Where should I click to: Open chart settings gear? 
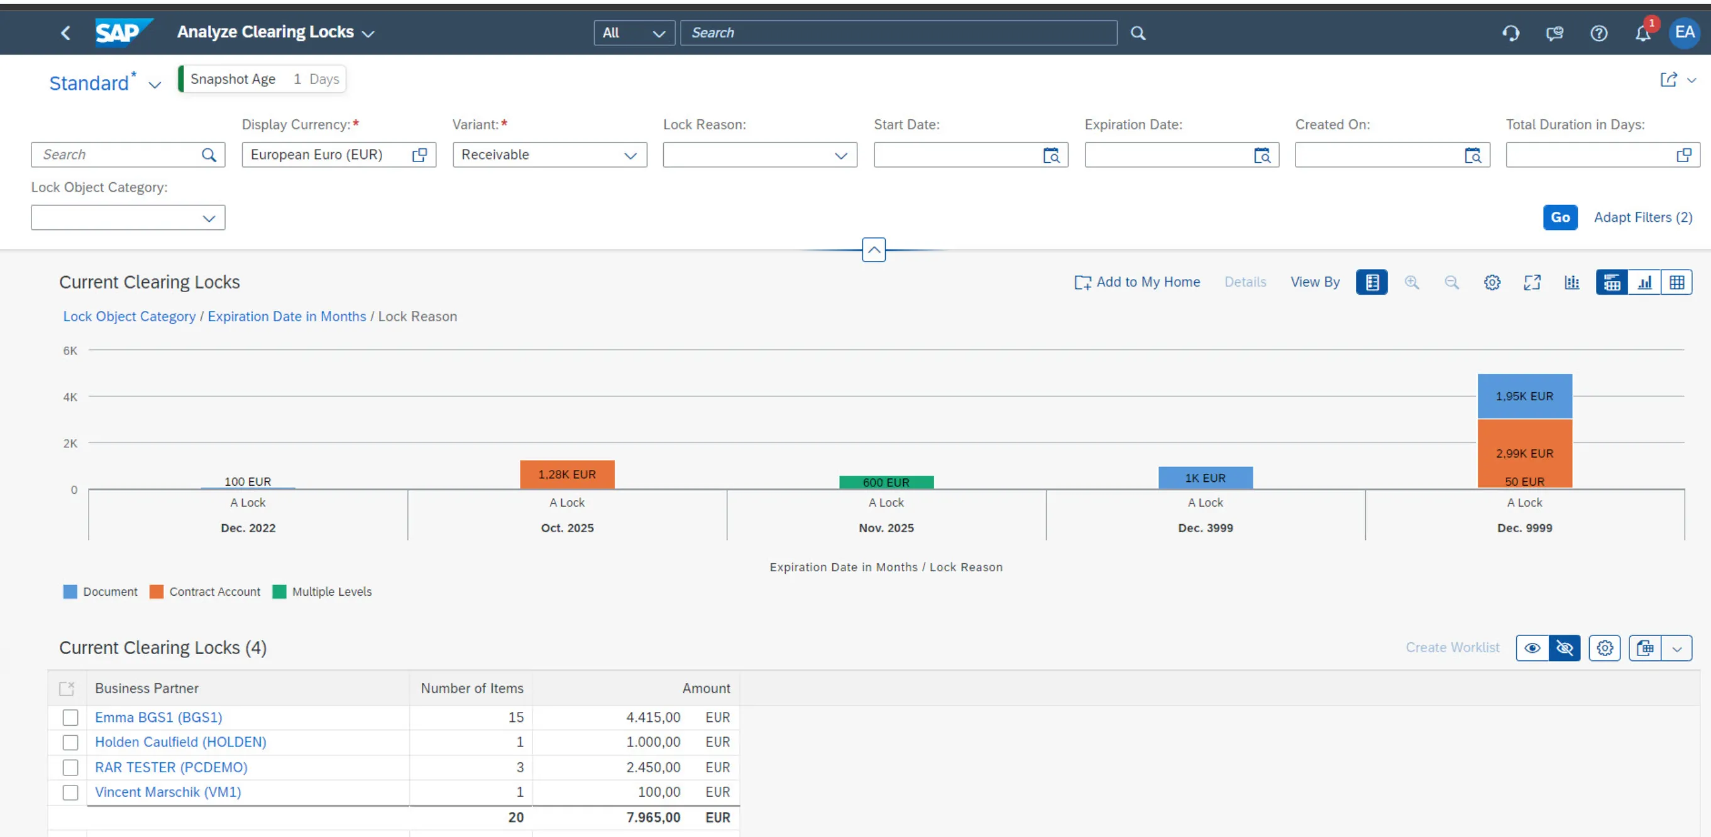pyautogui.click(x=1492, y=282)
